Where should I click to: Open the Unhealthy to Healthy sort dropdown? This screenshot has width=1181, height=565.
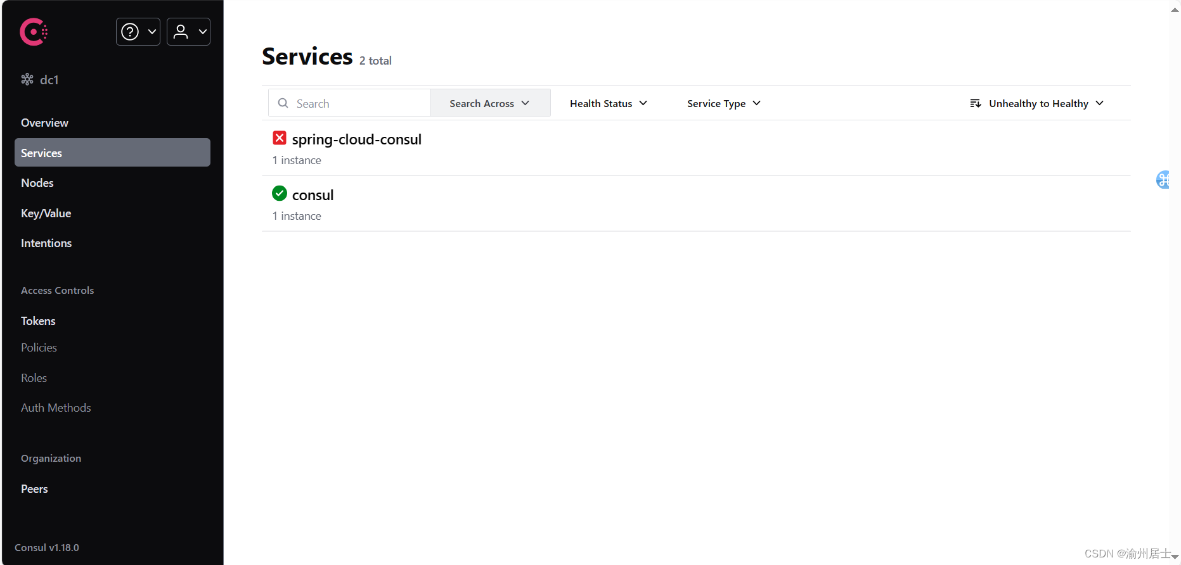click(x=1037, y=103)
